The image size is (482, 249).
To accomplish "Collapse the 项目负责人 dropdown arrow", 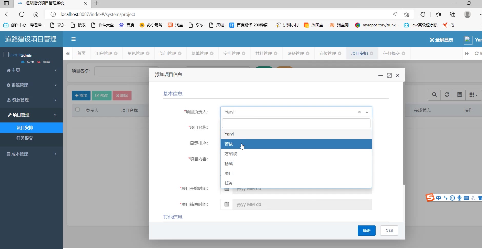I will (x=367, y=112).
